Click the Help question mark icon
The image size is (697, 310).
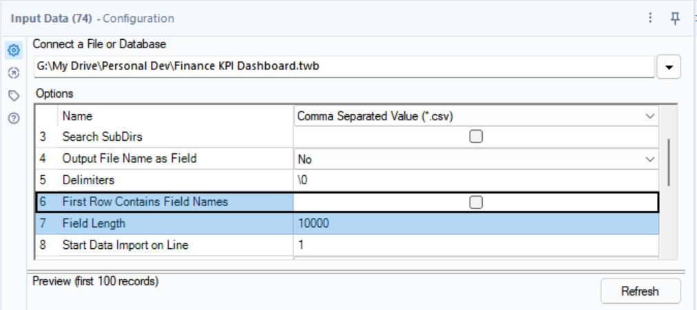[x=14, y=118]
